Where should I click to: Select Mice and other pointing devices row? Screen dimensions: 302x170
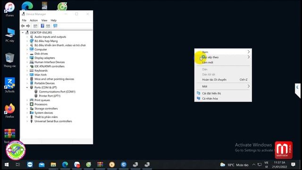click(x=52, y=79)
